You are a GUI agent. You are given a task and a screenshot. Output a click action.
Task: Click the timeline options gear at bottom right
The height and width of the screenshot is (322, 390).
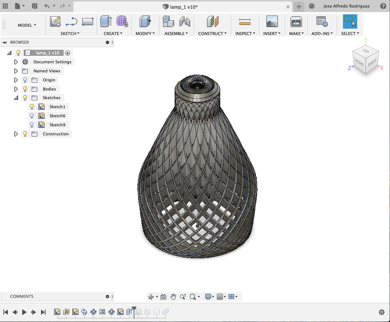pos(382,312)
